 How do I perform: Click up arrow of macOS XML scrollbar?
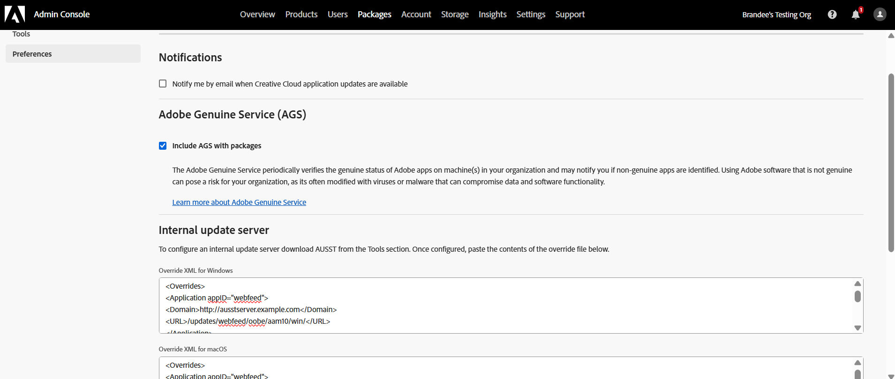click(857, 363)
